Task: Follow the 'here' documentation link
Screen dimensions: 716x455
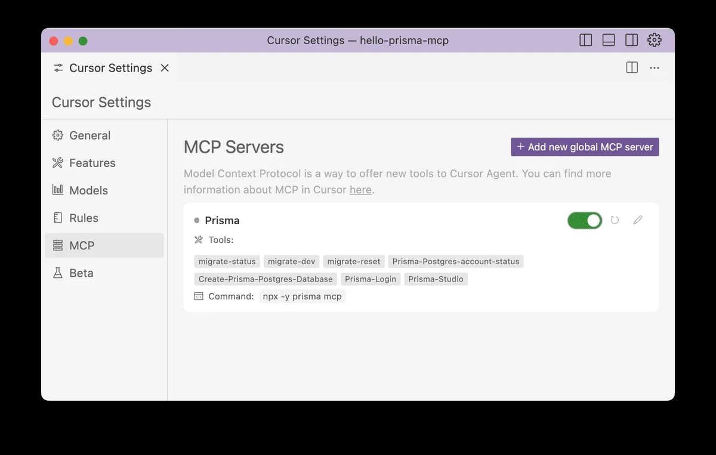Action: point(360,190)
